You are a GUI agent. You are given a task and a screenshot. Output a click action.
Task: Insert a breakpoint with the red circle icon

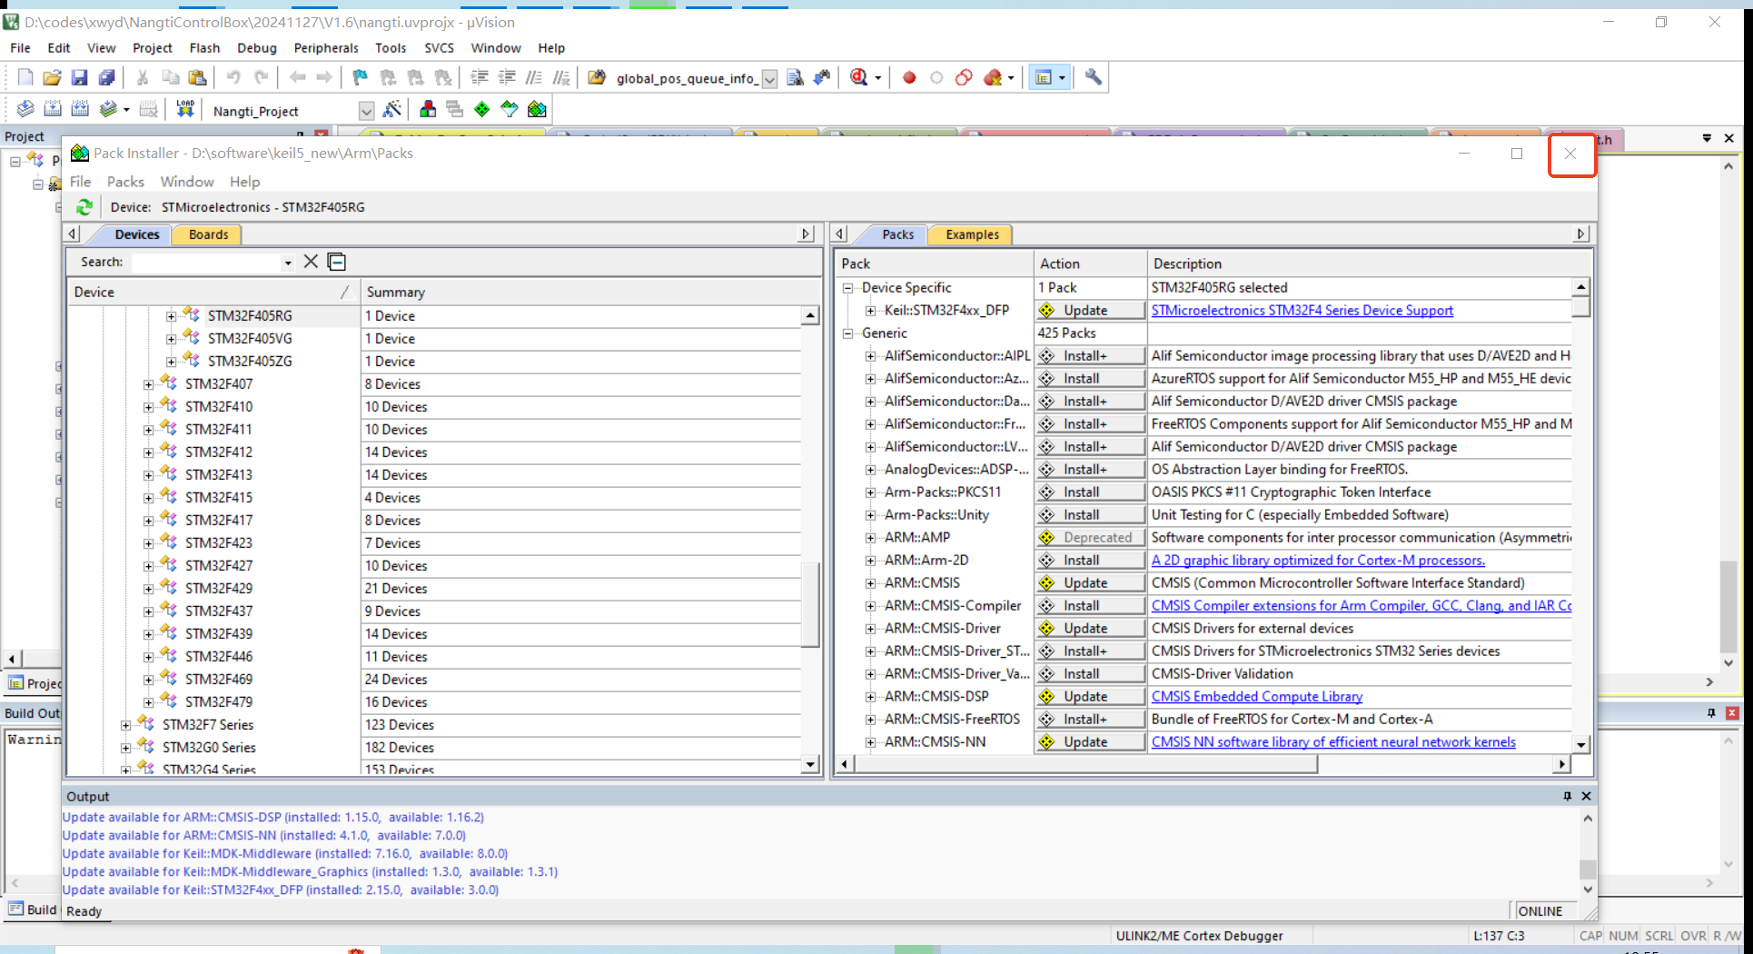coord(909,78)
